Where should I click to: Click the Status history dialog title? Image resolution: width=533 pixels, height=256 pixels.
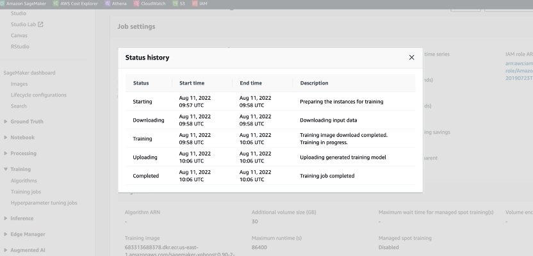147,58
